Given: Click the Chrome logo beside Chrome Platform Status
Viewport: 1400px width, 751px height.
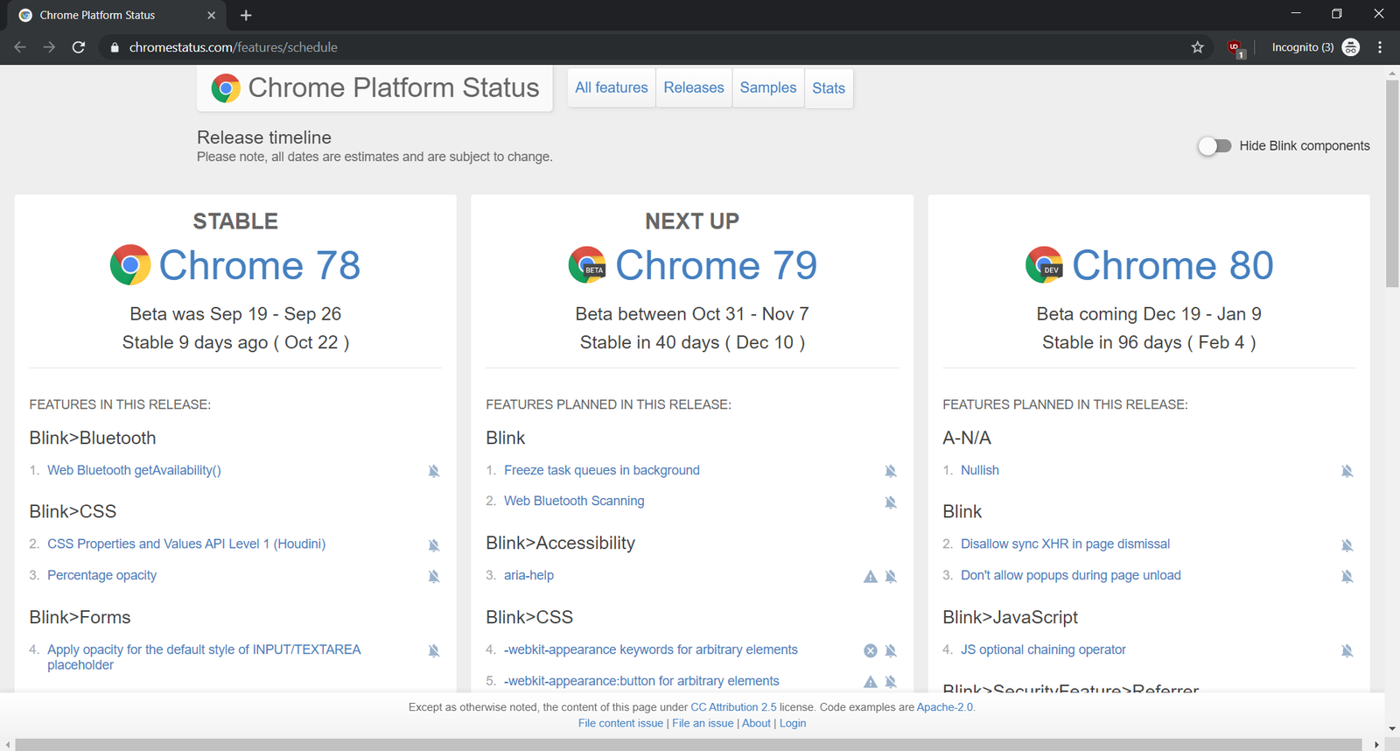Looking at the screenshot, I should (226, 88).
